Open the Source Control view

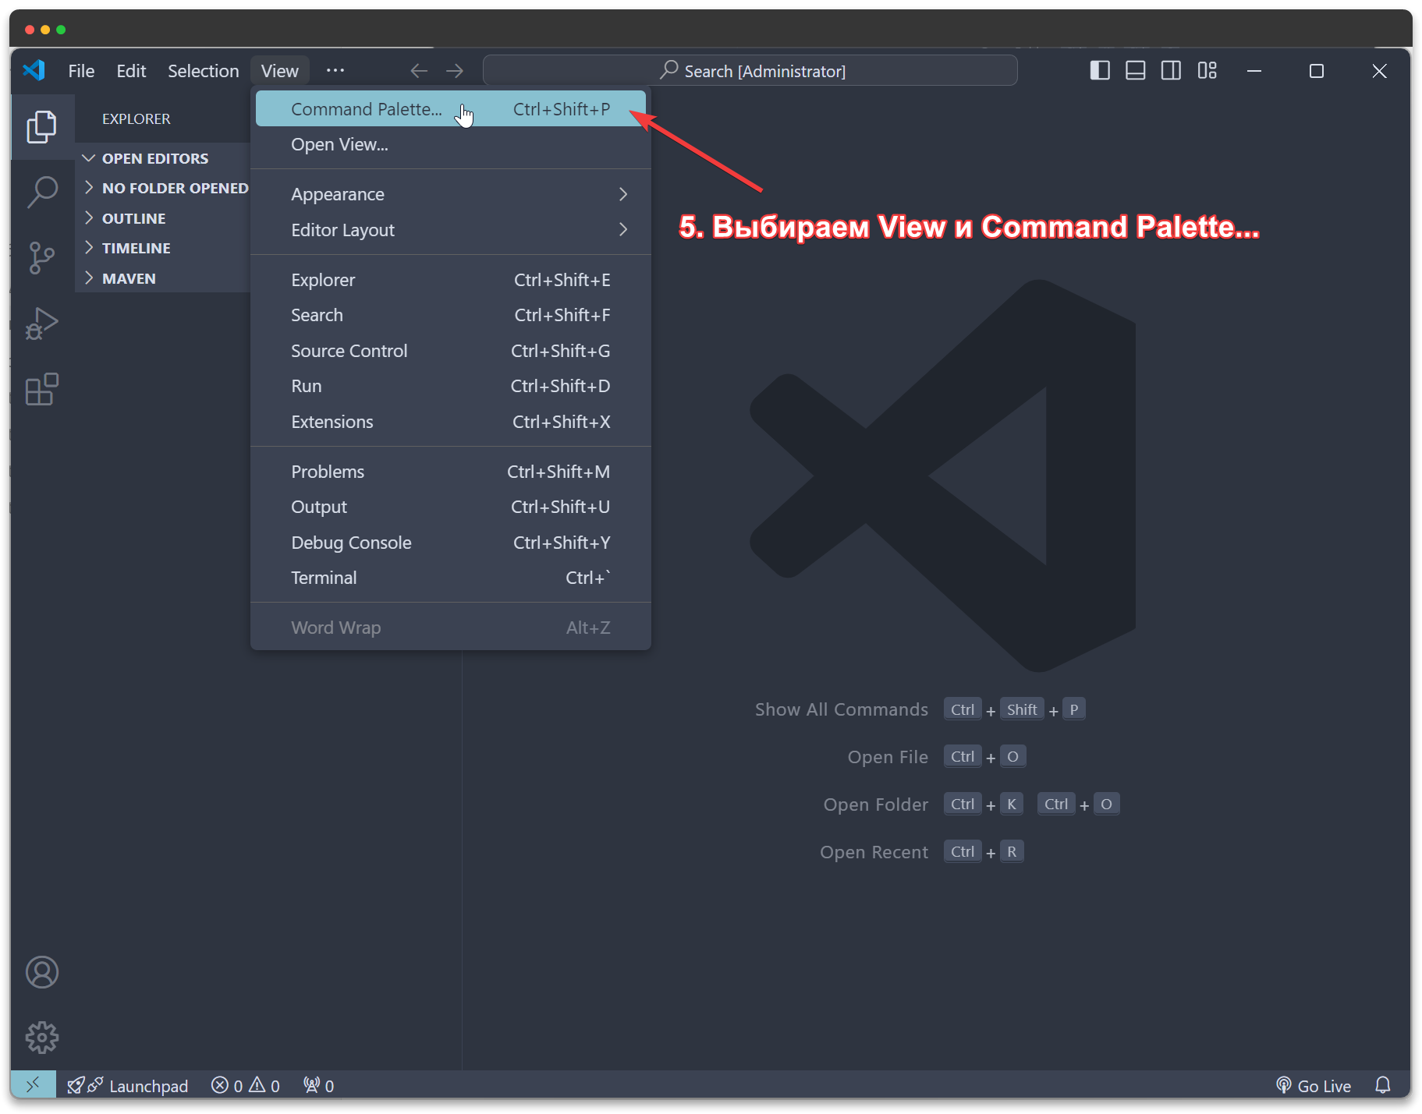coord(42,257)
